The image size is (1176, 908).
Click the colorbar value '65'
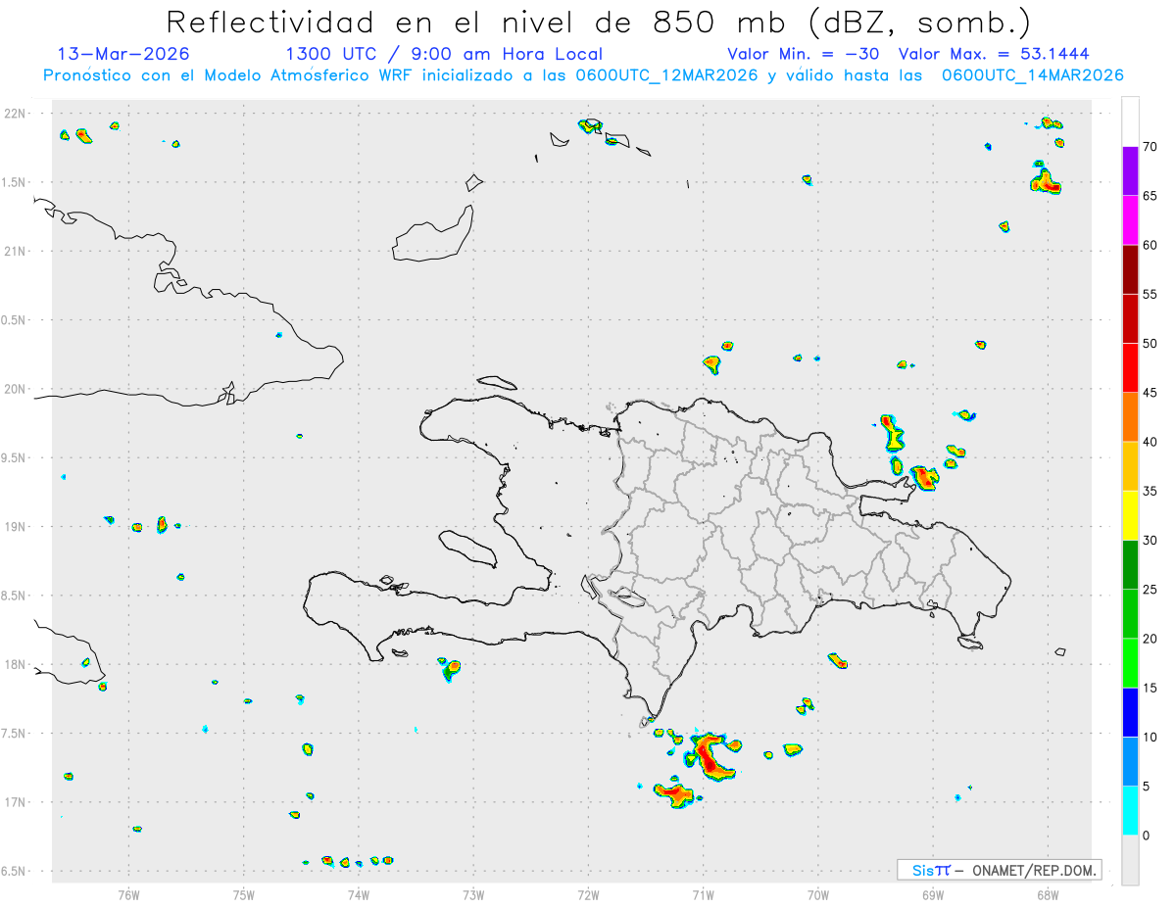(1151, 196)
